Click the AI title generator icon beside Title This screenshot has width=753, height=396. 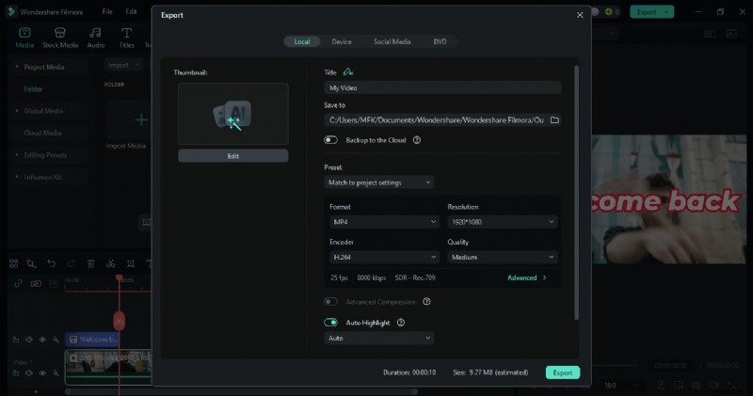[348, 71]
